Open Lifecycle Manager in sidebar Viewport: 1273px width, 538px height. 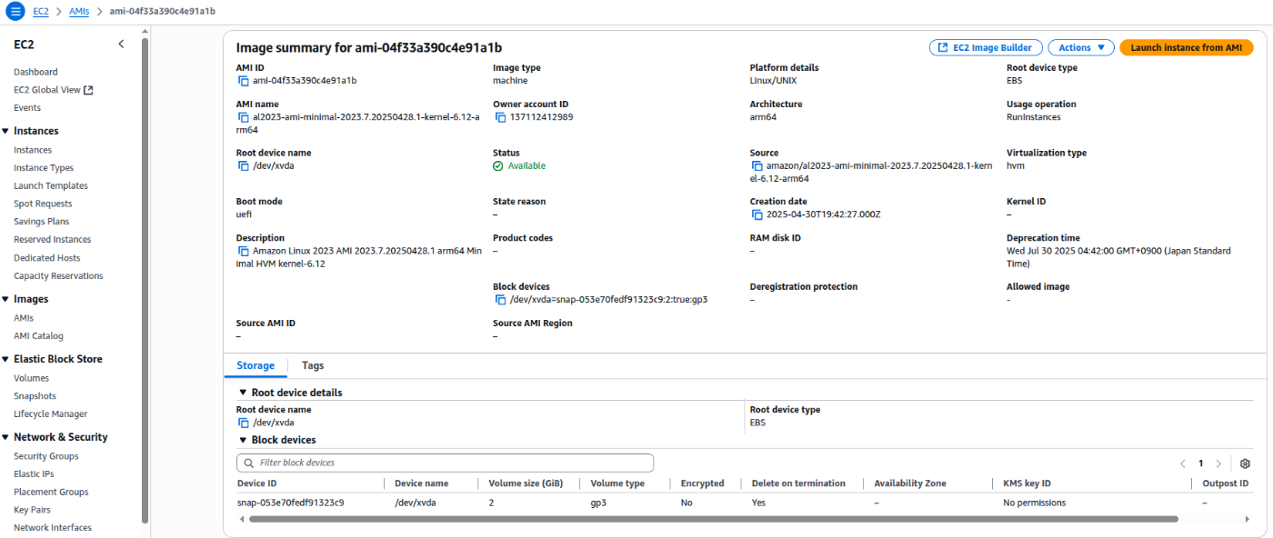coord(51,414)
